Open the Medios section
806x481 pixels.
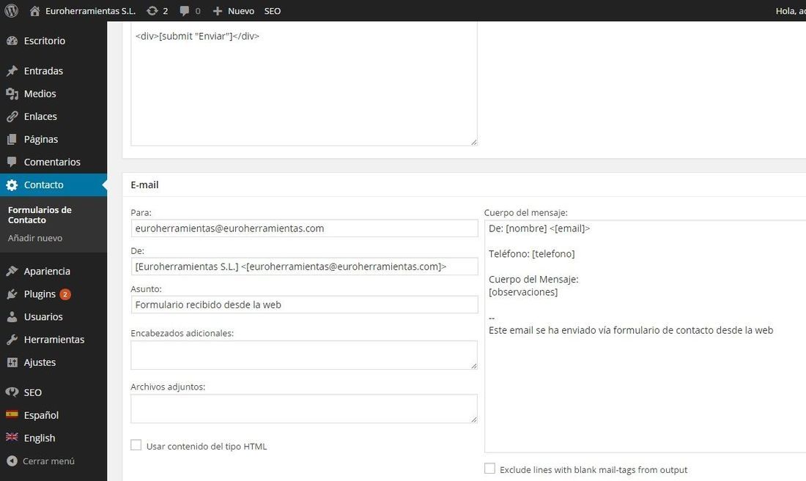click(40, 94)
